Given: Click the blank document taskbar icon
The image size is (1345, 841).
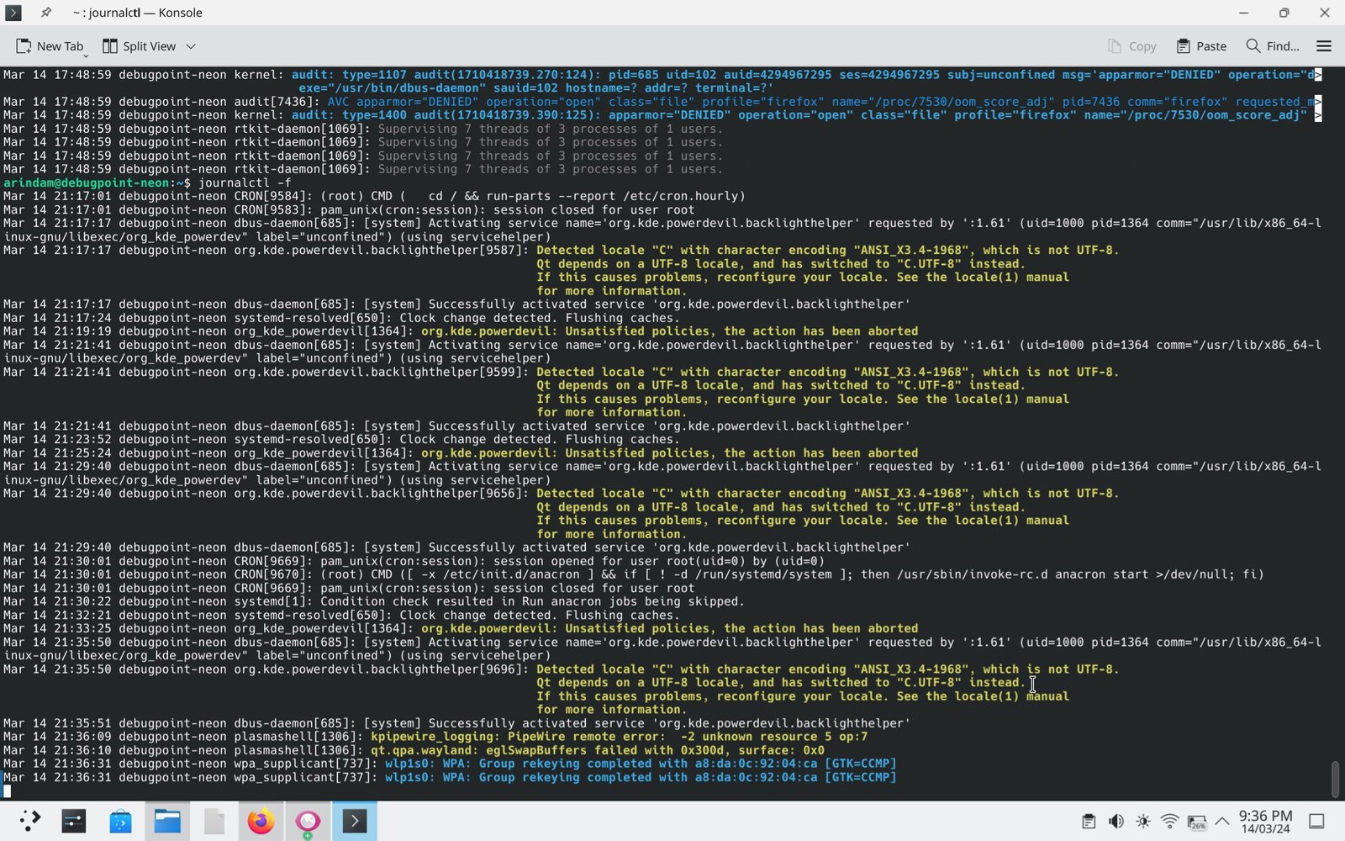Looking at the screenshot, I should click(214, 822).
